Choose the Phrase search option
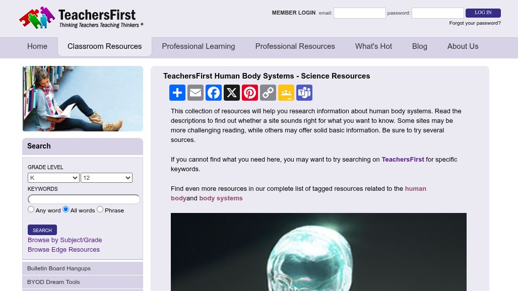This screenshot has width=518, height=291. pos(100,209)
